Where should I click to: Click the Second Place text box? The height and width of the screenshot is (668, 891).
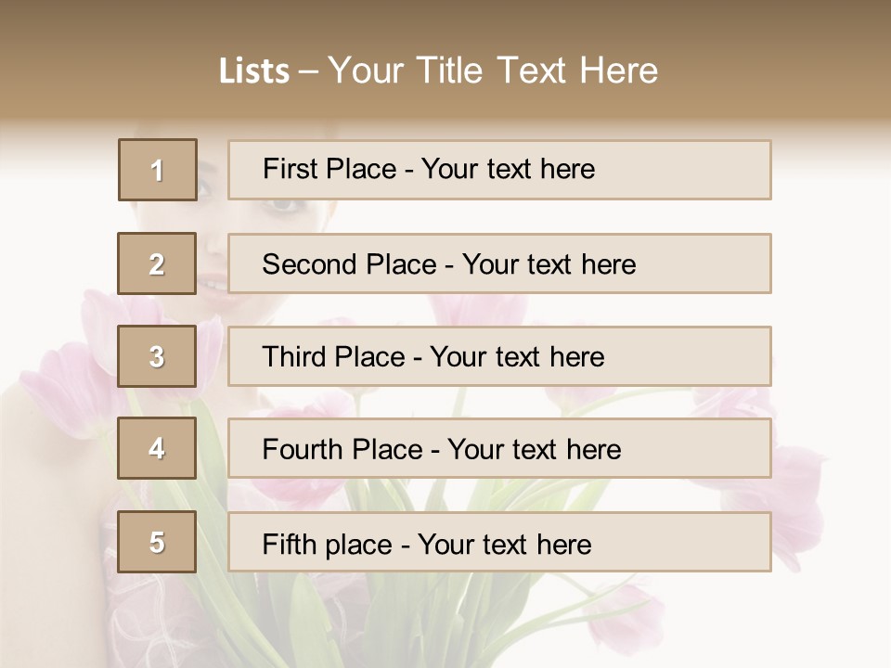[499, 263]
